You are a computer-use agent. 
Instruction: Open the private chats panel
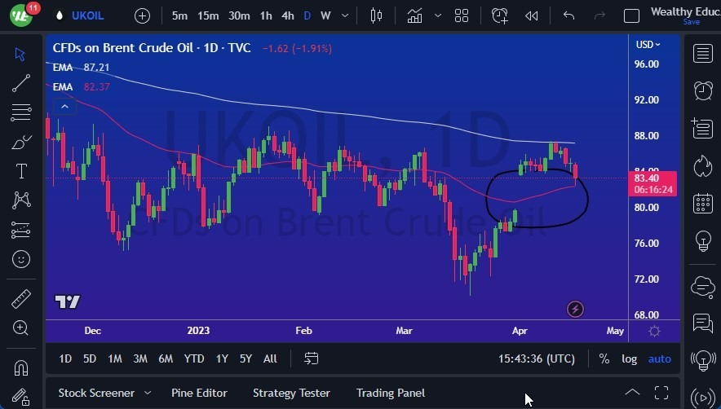[702, 323]
